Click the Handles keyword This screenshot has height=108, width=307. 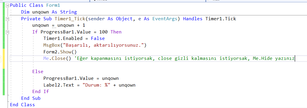click(193, 19)
